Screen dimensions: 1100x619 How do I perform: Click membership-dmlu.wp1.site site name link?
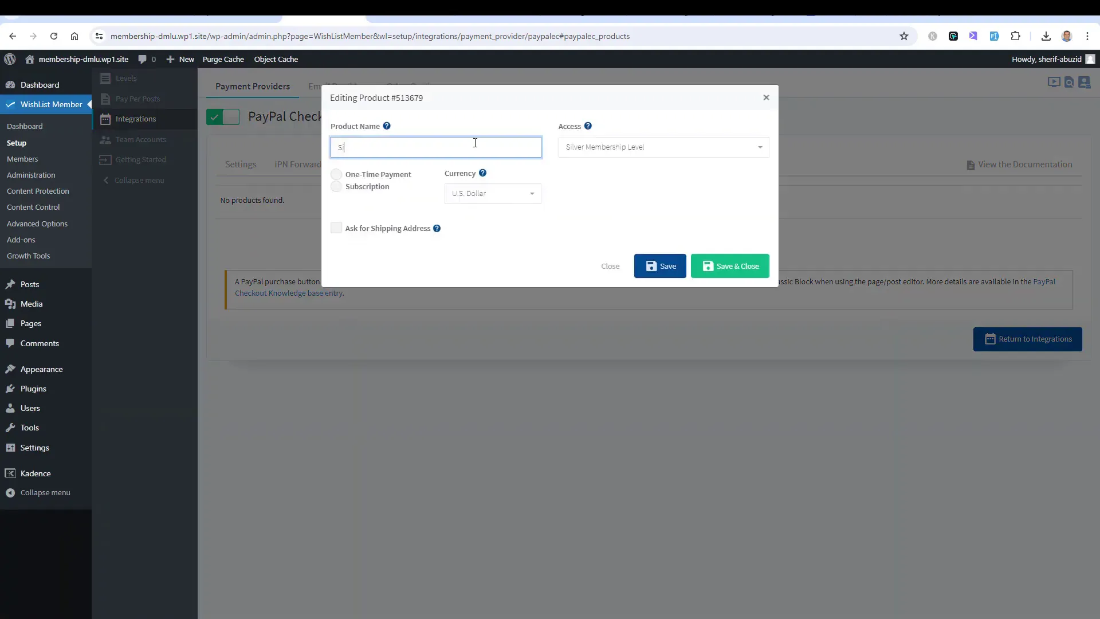pos(77,59)
